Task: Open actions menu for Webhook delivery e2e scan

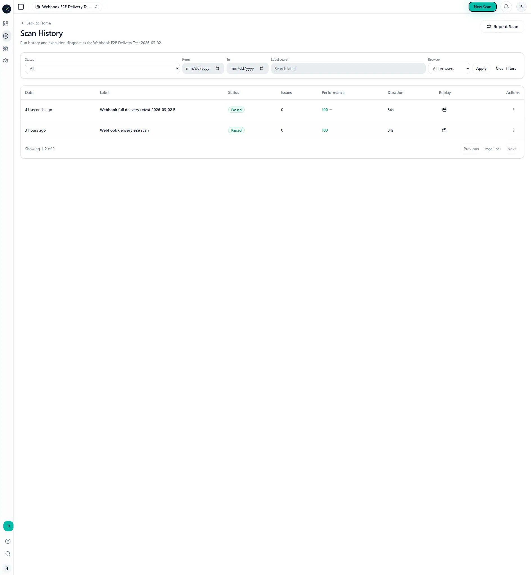Action: (x=514, y=130)
